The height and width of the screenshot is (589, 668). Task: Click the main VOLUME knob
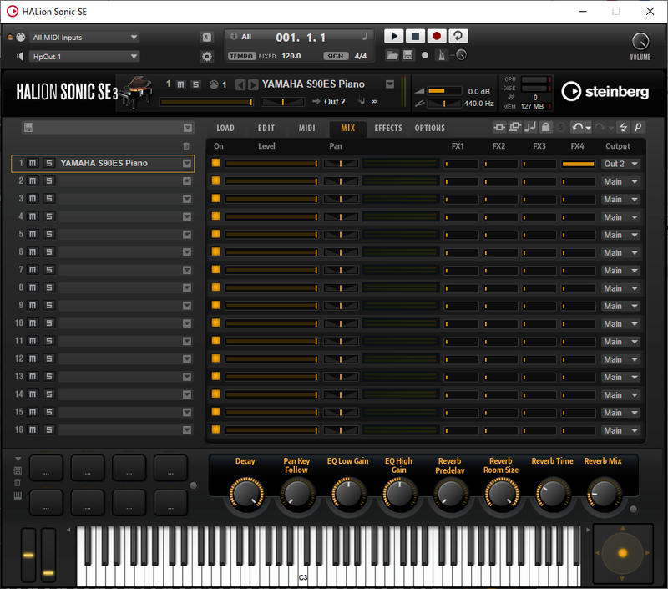[x=640, y=41]
